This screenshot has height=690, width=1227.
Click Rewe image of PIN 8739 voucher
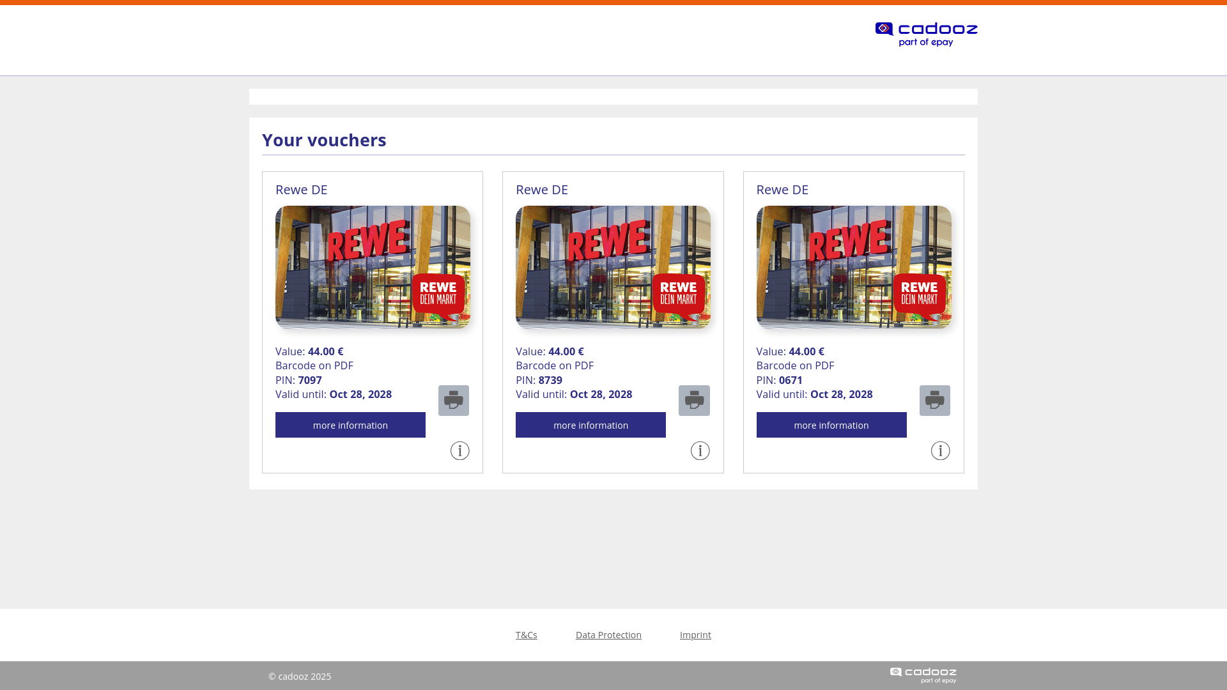click(613, 267)
